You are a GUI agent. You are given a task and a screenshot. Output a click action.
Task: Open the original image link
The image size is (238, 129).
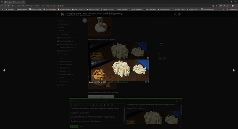(123, 82)
